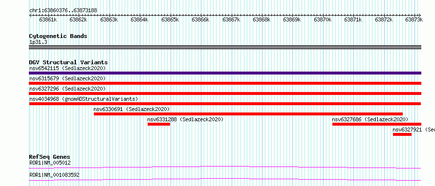
Task: Select the short red nsv6327921 variant bar
Action: [402, 134]
